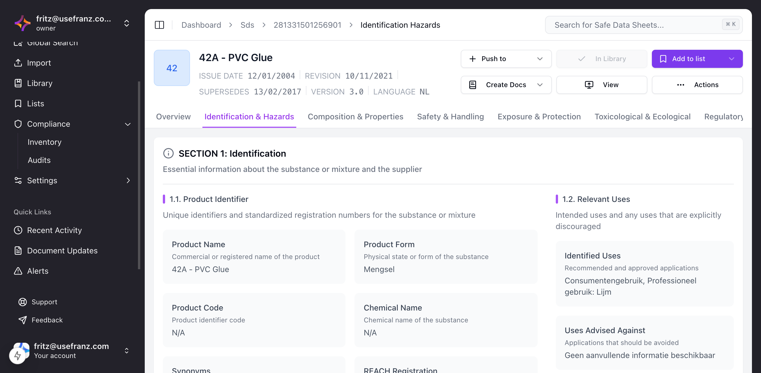Open the Regulatory tab
761x373 pixels.
(723, 117)
